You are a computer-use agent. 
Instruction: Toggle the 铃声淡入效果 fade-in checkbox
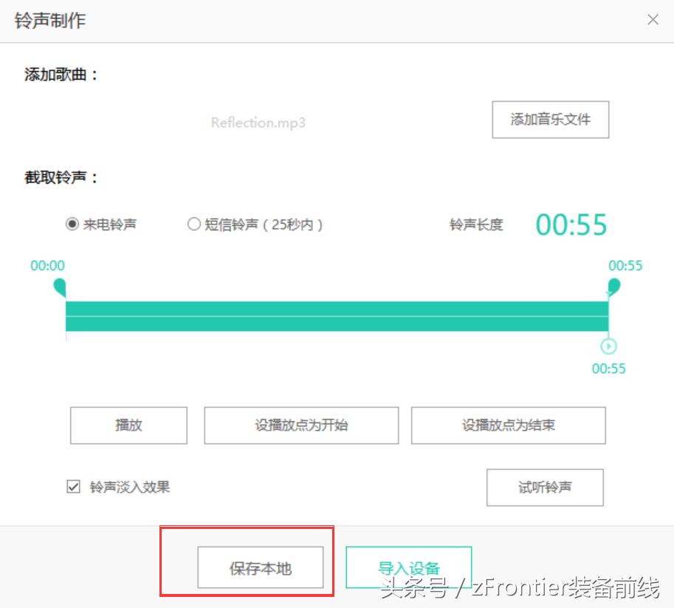[x=72, y=485]
